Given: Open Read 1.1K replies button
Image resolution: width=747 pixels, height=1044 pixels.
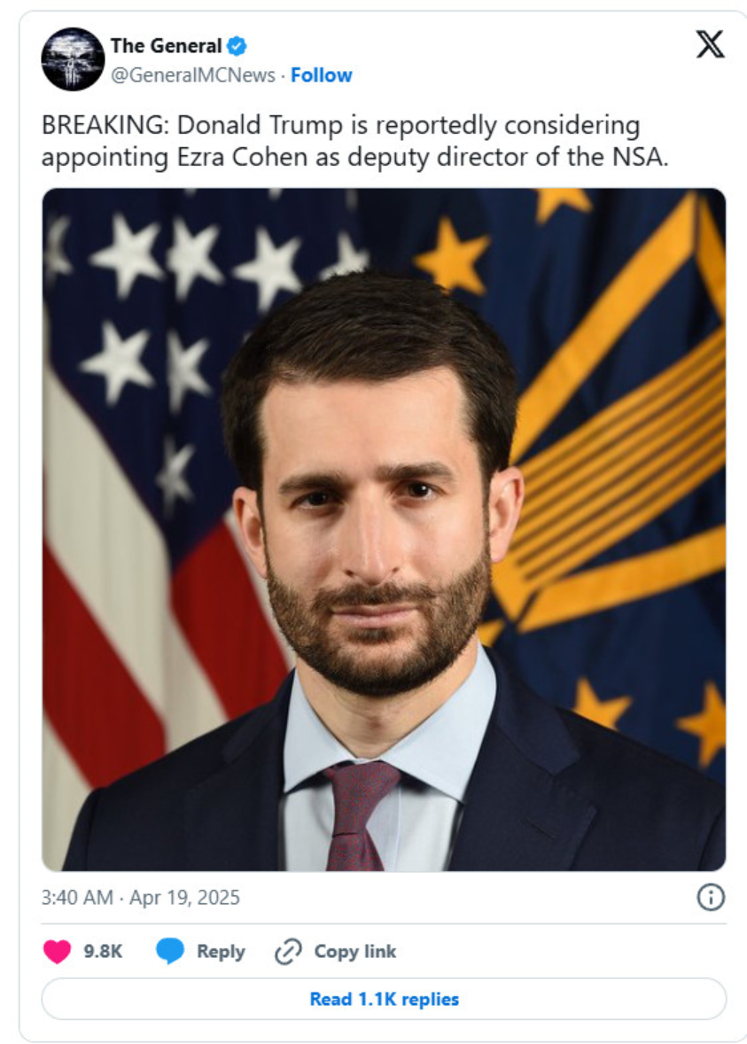Looking at the screenshot, I should pyautogui.click(x=384, y=999).
